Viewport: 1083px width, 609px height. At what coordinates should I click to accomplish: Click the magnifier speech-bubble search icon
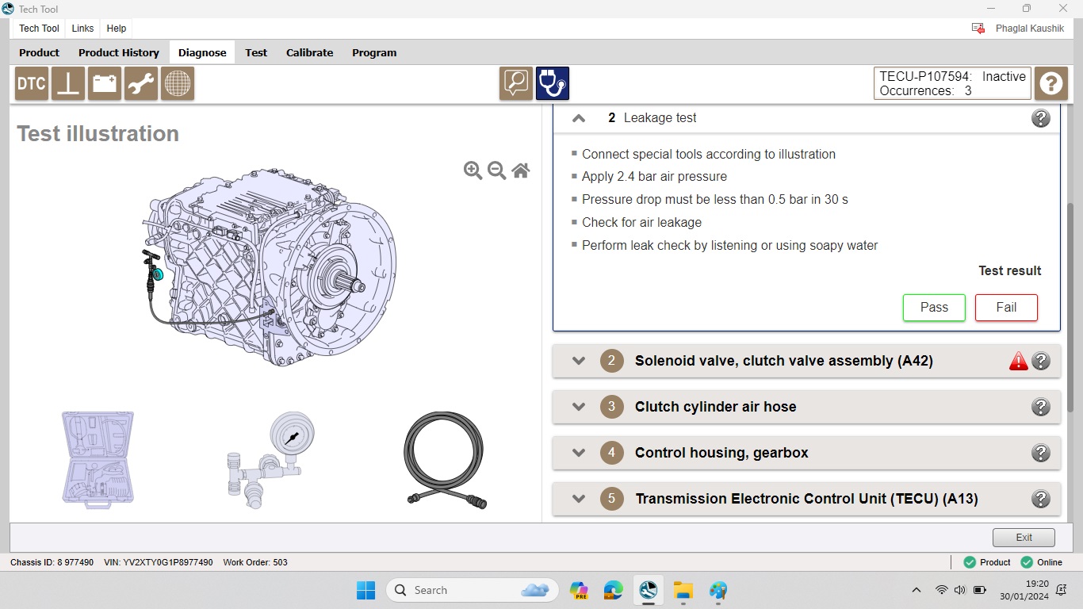click(x=516, y=83)
